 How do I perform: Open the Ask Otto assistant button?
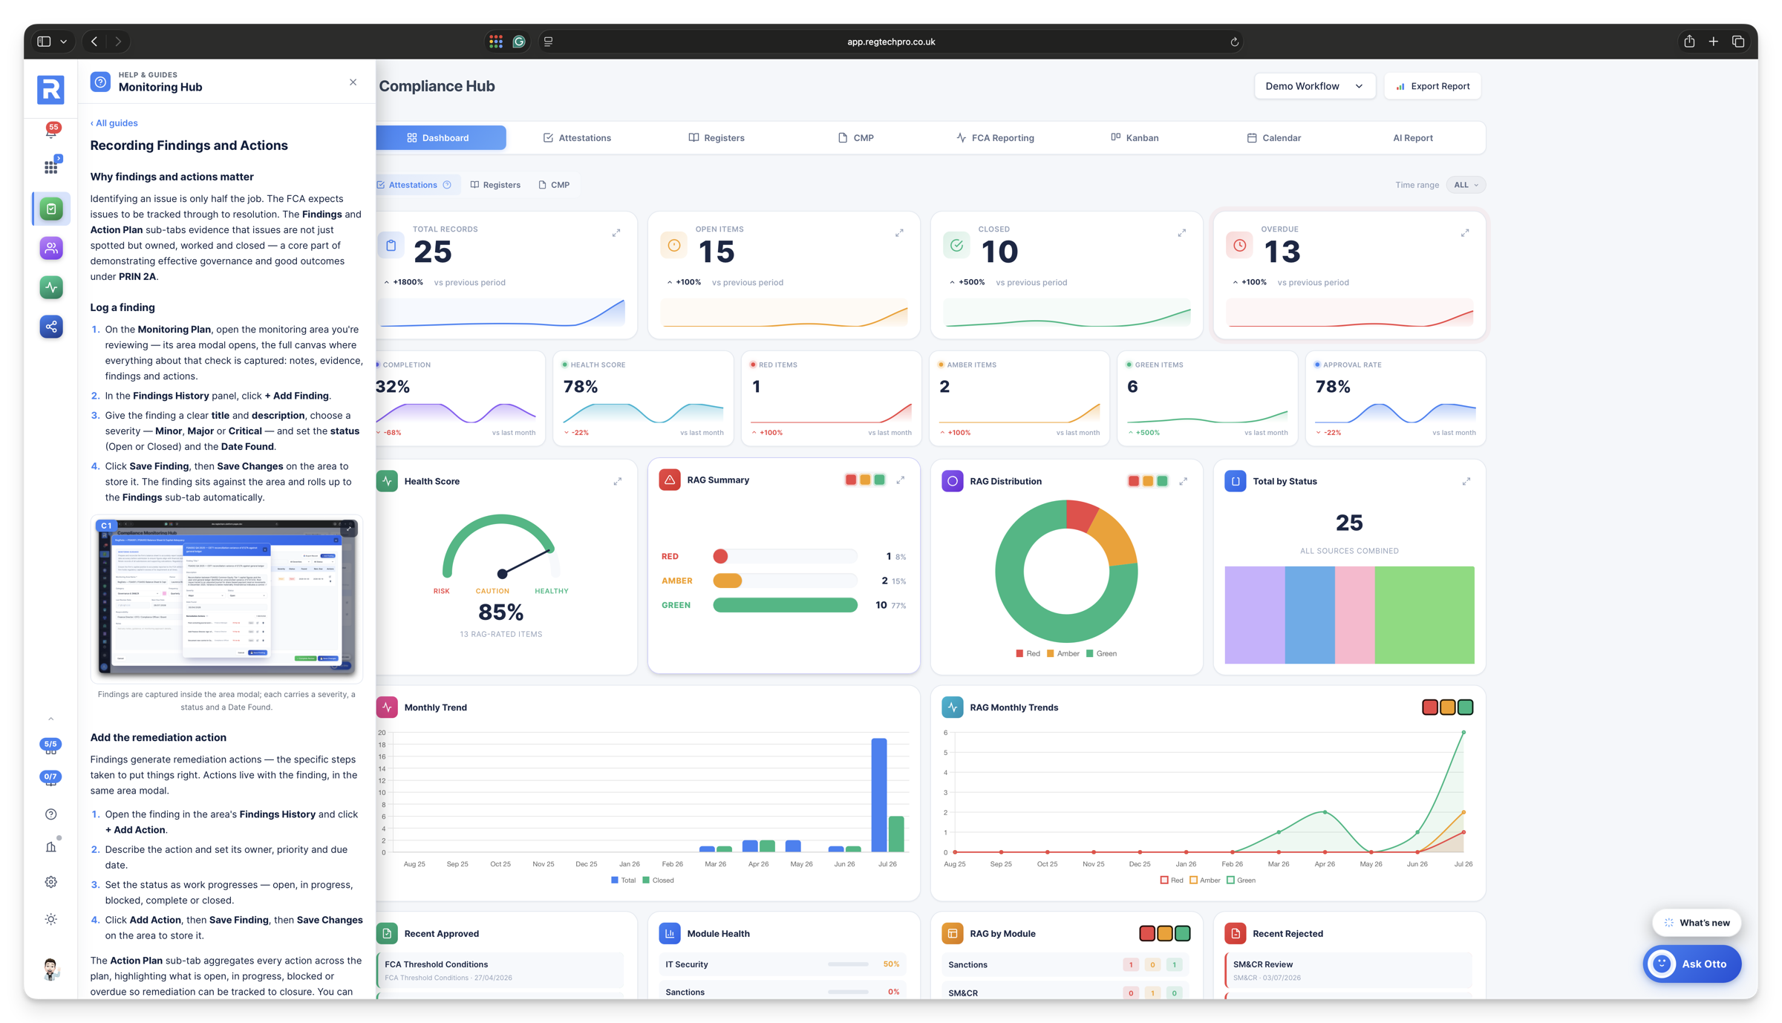coord(1692,964)
